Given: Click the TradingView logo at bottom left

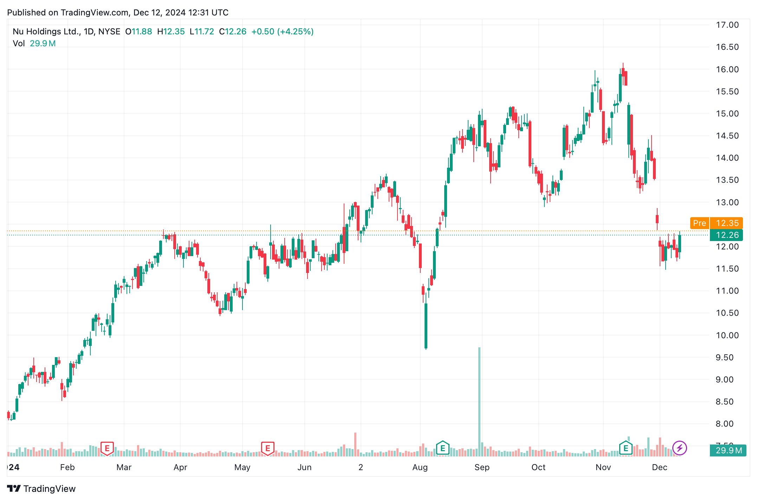Looking at the screenshot, I should [x=41, y=489].
